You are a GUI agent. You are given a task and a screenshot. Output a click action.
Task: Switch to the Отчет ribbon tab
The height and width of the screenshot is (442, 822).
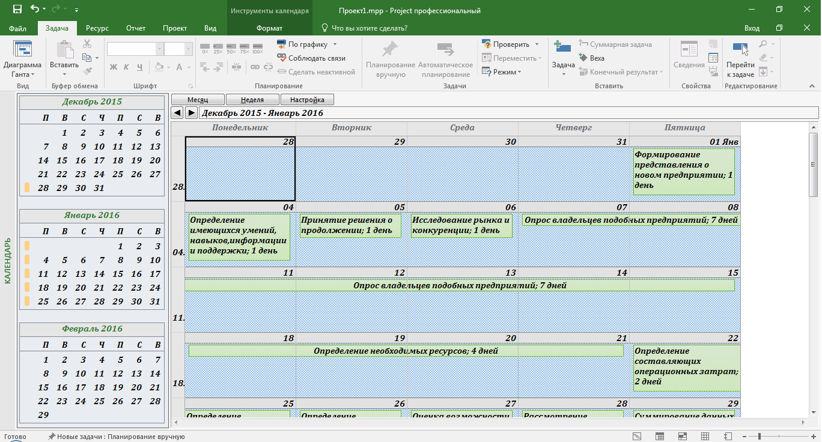point(136,28)
